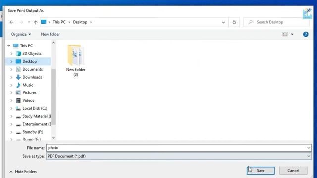Click the Save button
The height and width of the screenshot is (178, 317).
[261, 171]
